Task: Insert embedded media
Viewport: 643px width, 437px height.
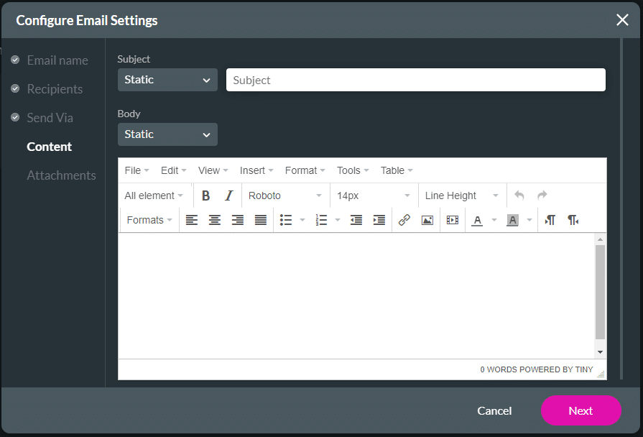Action: tap(452, 220)
